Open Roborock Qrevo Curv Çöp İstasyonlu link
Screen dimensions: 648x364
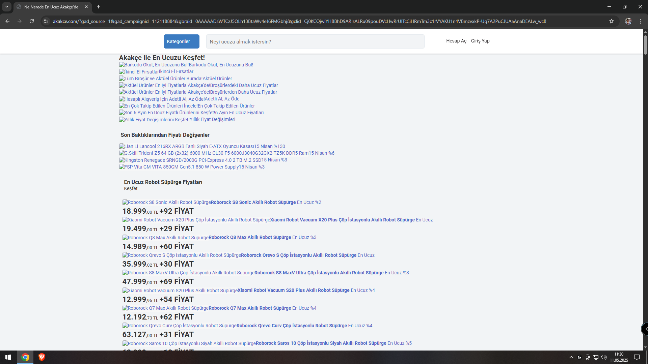point(247,326)
